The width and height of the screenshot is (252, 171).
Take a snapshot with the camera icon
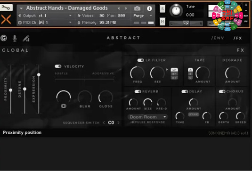[137, 8]
